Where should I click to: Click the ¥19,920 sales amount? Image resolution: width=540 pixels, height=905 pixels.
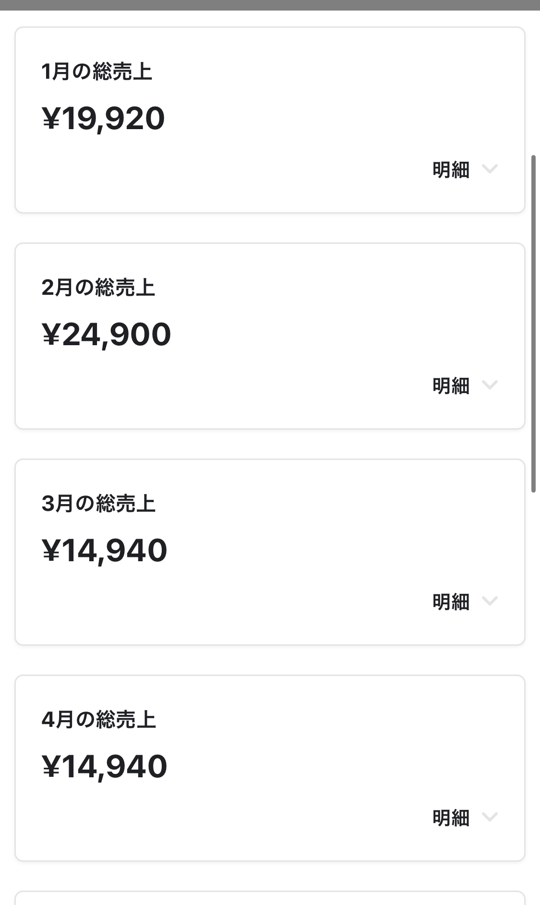coord(104,119)
